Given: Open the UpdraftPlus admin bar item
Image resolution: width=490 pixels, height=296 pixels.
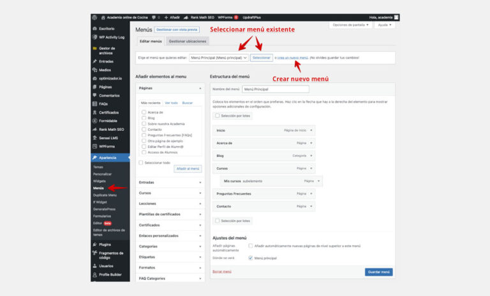Looking at the screenshot, I should (251, 17).
